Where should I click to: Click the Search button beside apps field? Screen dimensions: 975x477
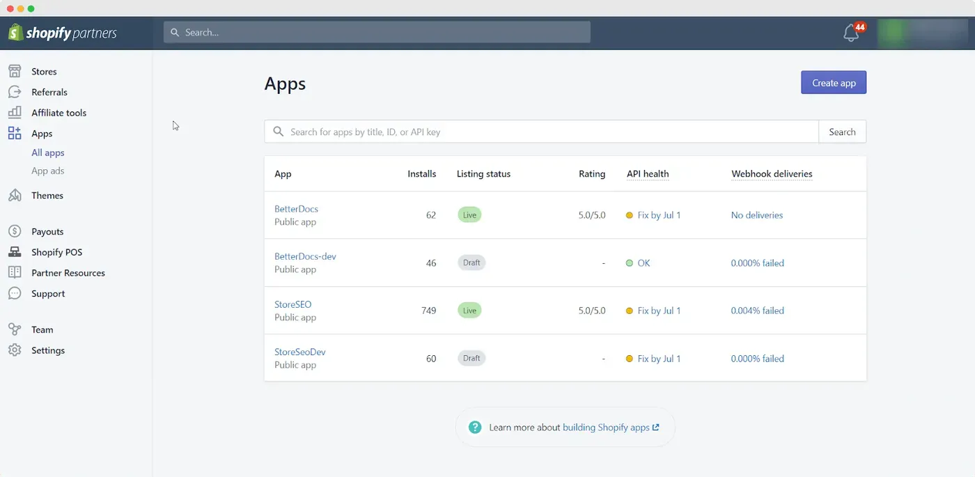(x=842, y=132)
